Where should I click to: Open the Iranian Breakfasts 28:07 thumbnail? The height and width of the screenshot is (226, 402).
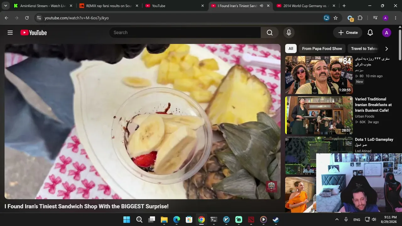click(319, 115)
